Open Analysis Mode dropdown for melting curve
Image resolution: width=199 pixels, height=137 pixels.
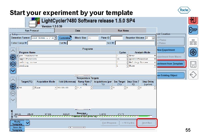point(155,62)
